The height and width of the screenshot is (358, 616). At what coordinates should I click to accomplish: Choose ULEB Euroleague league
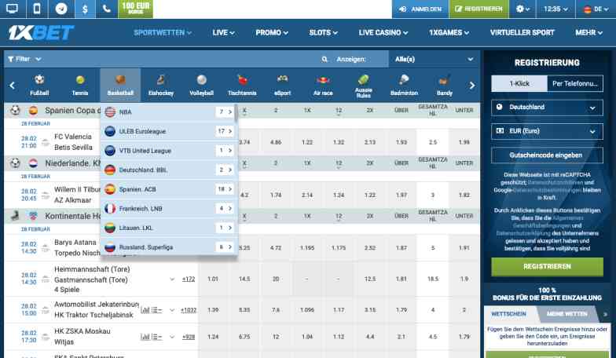pyautogui.click(x=169, y=131)
